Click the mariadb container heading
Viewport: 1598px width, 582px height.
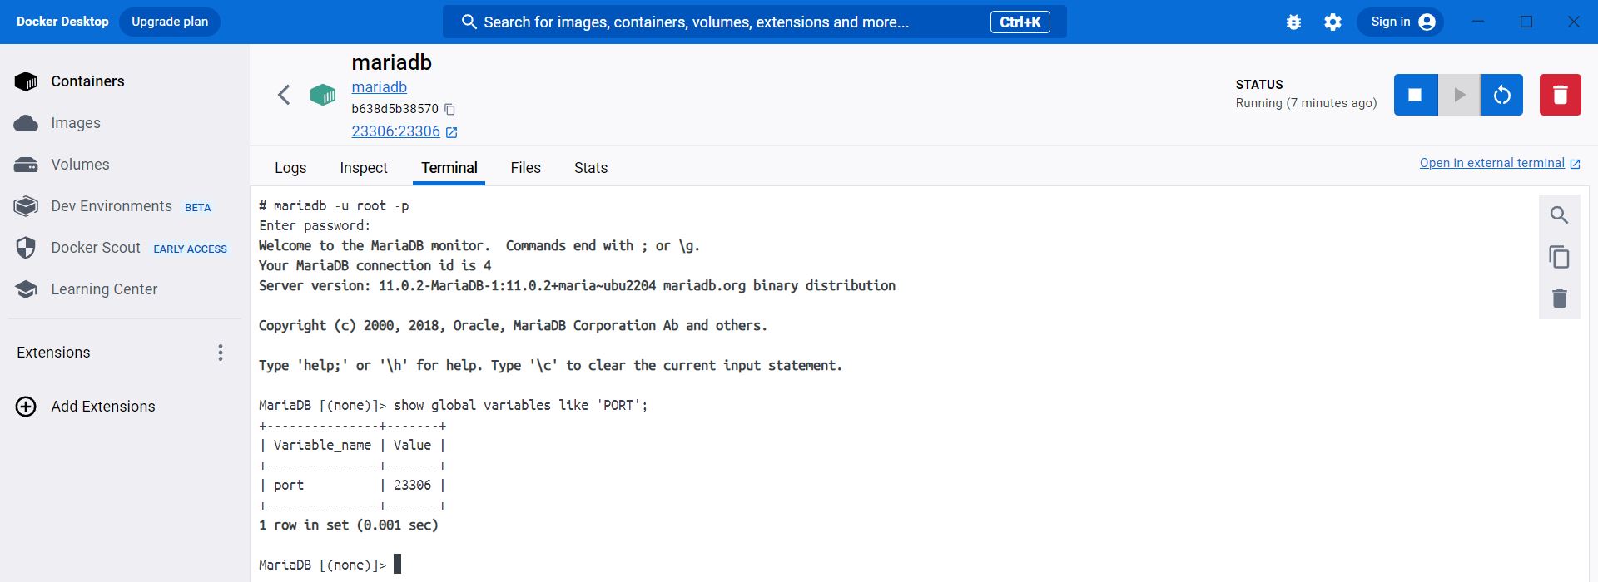[391, 62]
